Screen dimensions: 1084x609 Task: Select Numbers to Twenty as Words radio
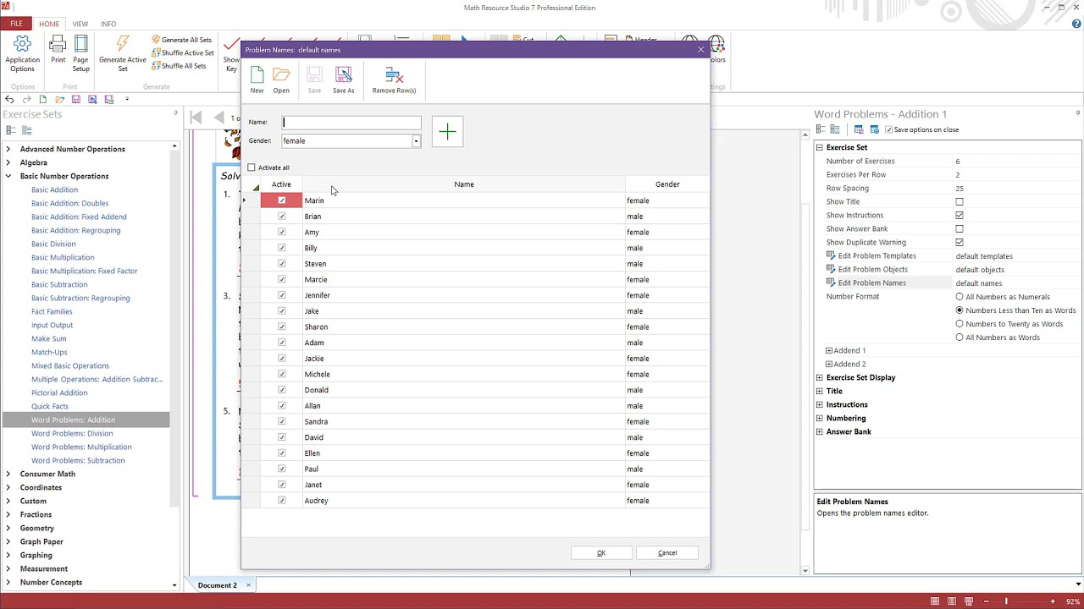[x=960, y=324]
